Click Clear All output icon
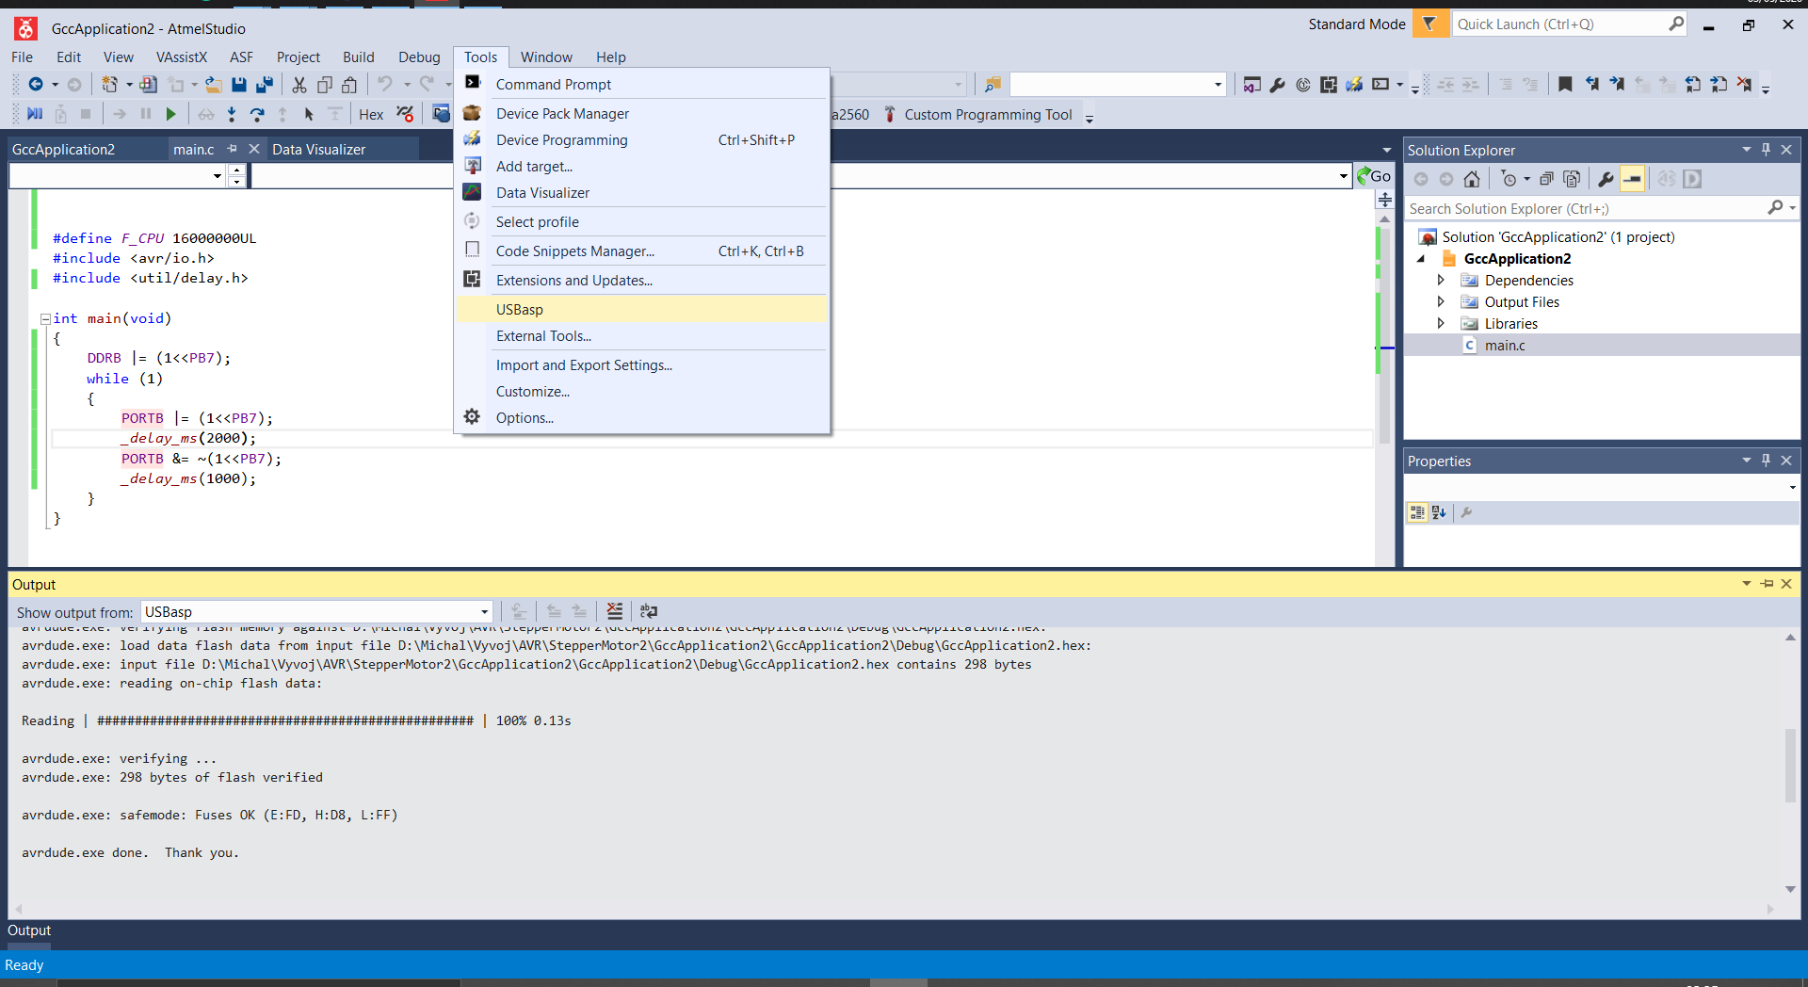This screenshot has width=1808, height=987. pyautogui.click(x=614, y=611)
